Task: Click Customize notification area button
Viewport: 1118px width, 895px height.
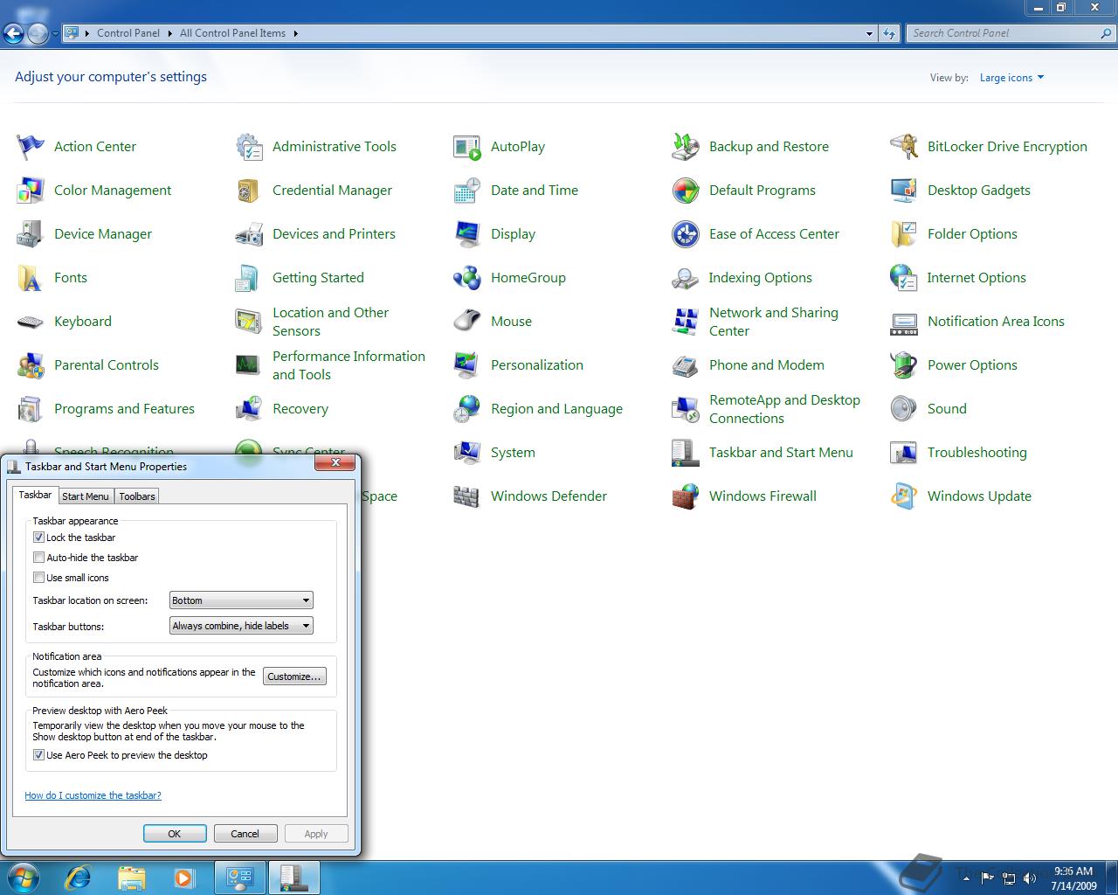Action: 294,676
